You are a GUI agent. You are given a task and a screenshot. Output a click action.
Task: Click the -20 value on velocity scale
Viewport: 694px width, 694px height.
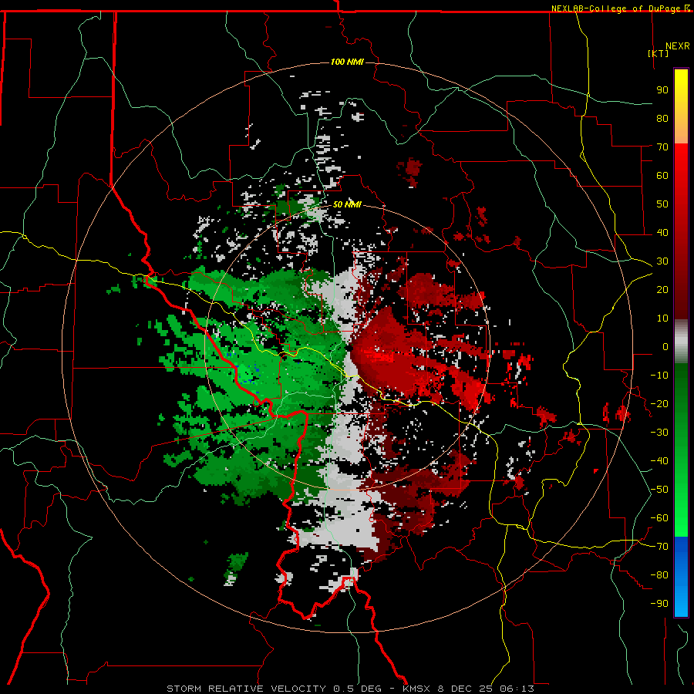click(x=659, y=403)
